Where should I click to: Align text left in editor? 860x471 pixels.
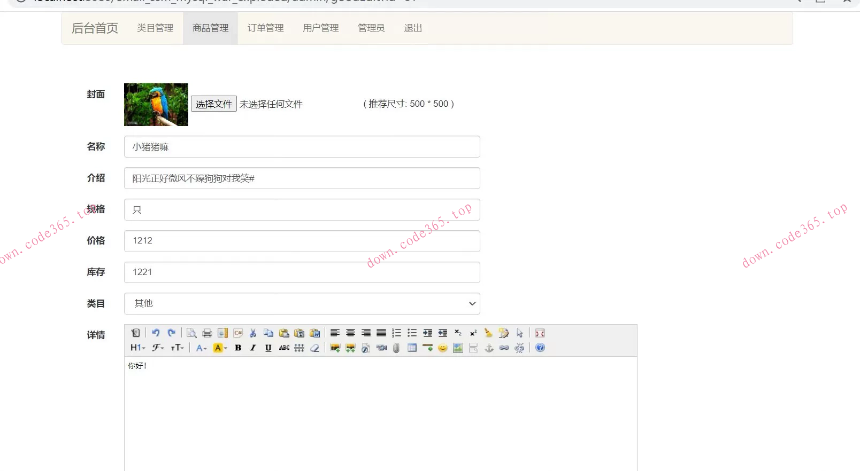pyautogui.click(x=335, y=333)
